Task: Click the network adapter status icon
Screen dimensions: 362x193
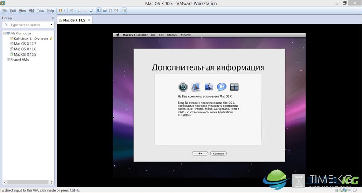Action: coord(345,190)
